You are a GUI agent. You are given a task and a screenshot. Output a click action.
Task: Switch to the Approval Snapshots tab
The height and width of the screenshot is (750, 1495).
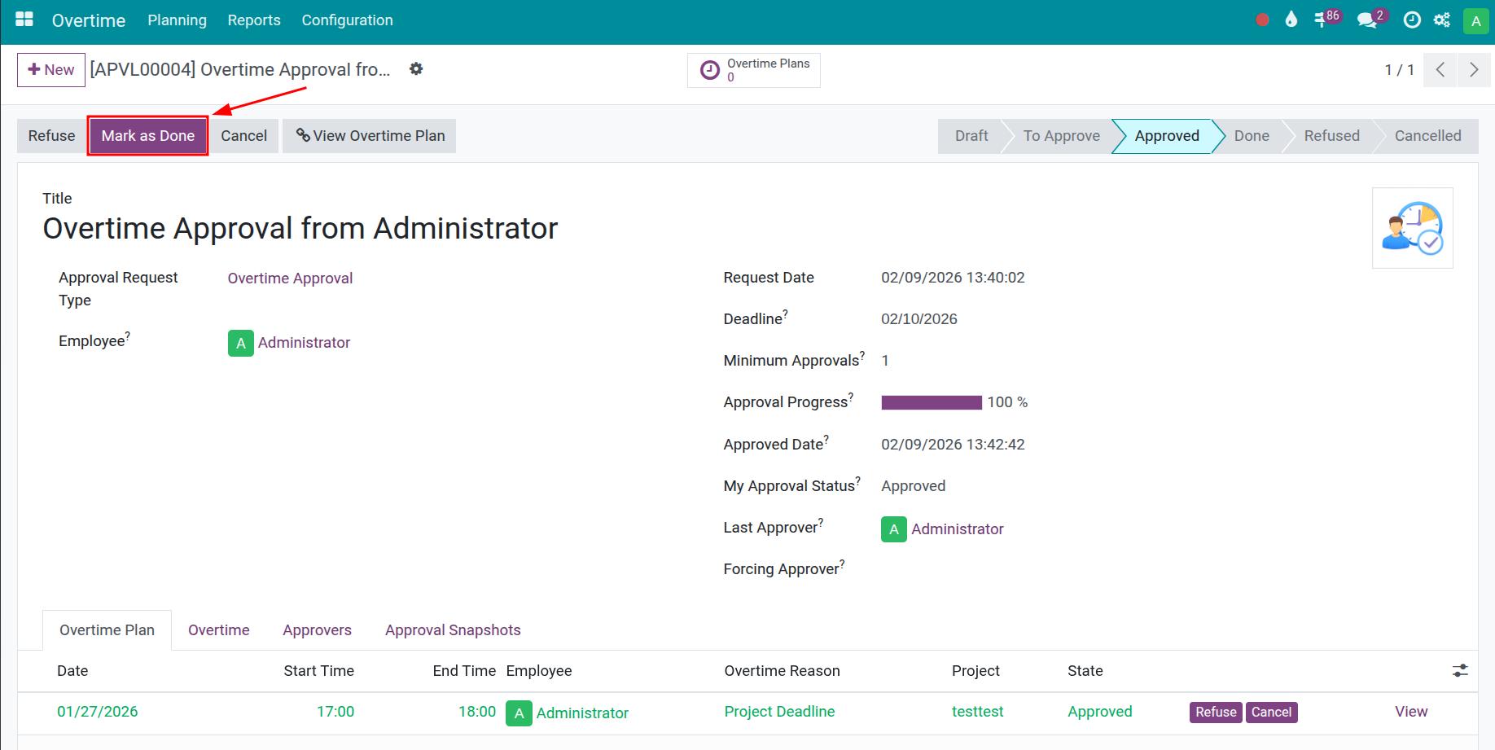tap(453, 630)
